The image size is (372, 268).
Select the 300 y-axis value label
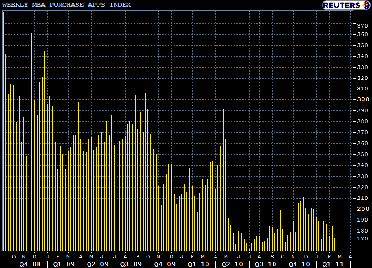coord(362,99)
